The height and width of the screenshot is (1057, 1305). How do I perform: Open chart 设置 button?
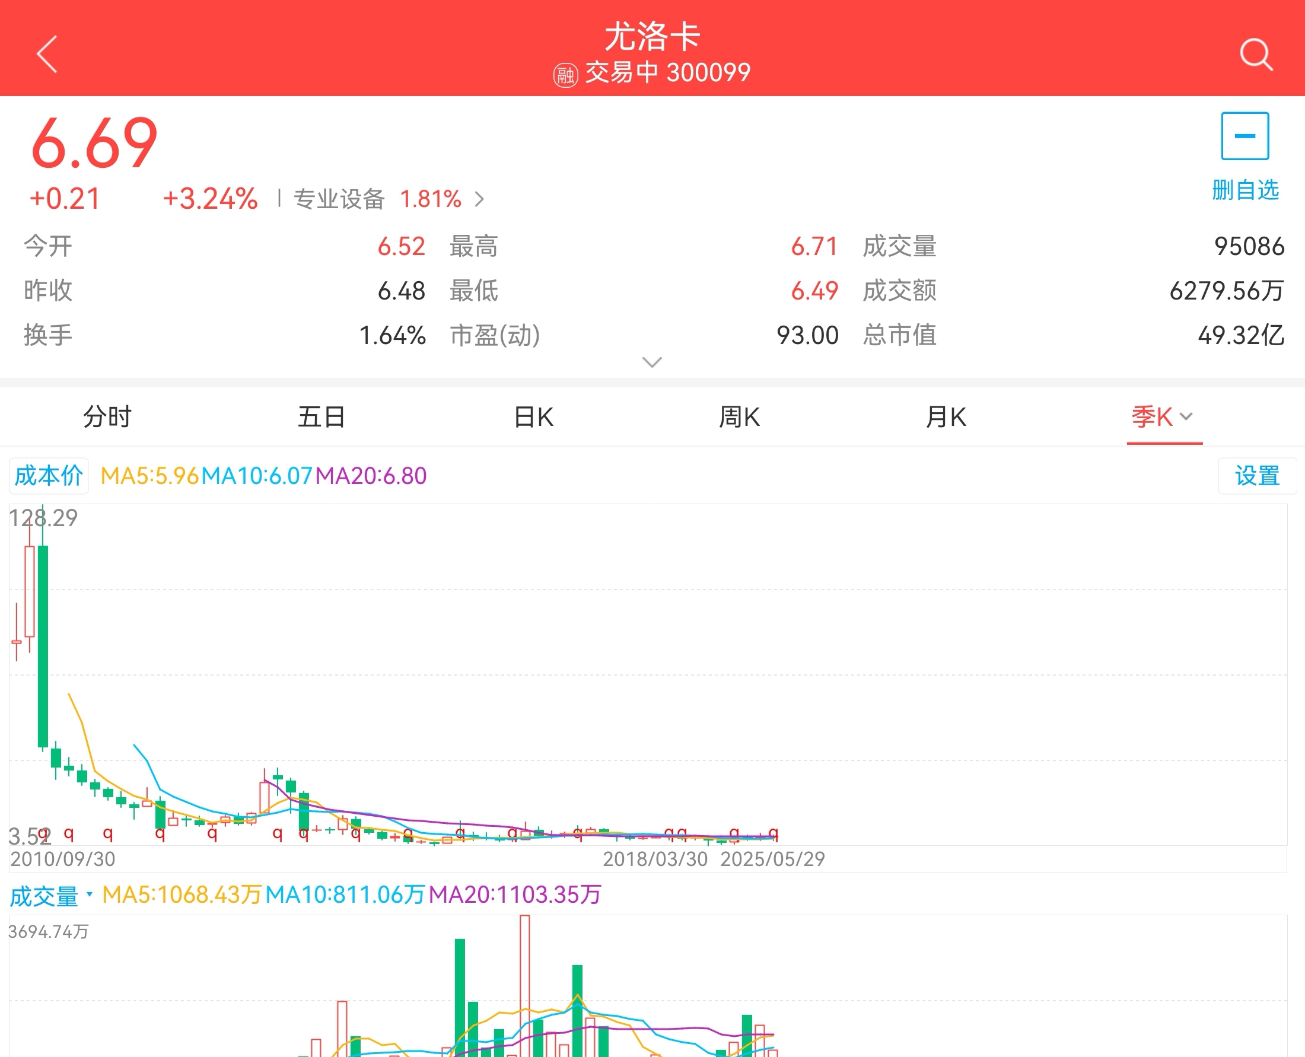[1257, 476]
